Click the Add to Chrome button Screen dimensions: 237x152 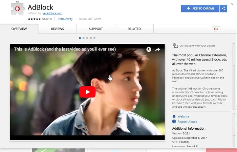tap(200, 8)
